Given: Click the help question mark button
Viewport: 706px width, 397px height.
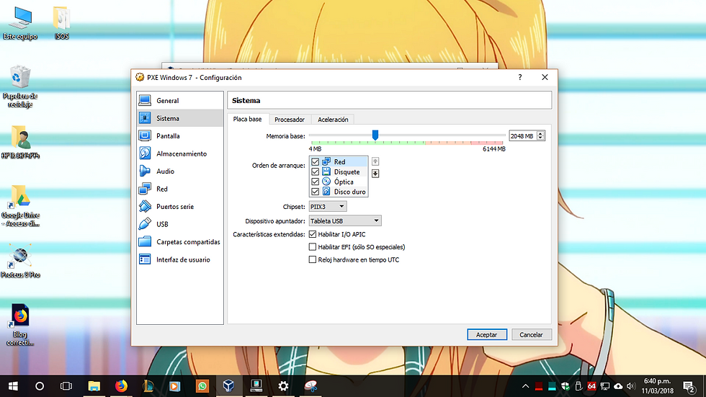Looking at the screenshot, I should click(520, 77).
